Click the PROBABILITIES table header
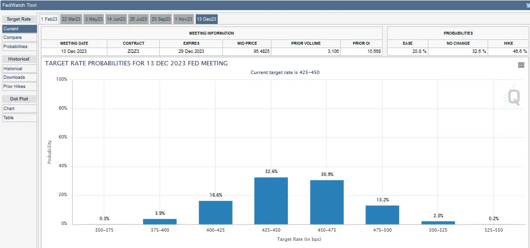530x248 pixels. click(458, 34)
